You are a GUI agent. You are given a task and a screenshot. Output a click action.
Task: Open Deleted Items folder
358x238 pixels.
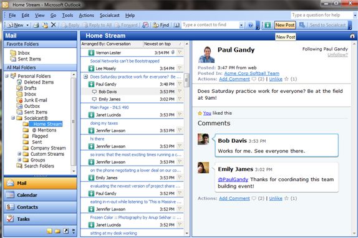click(x=39, y=82)
